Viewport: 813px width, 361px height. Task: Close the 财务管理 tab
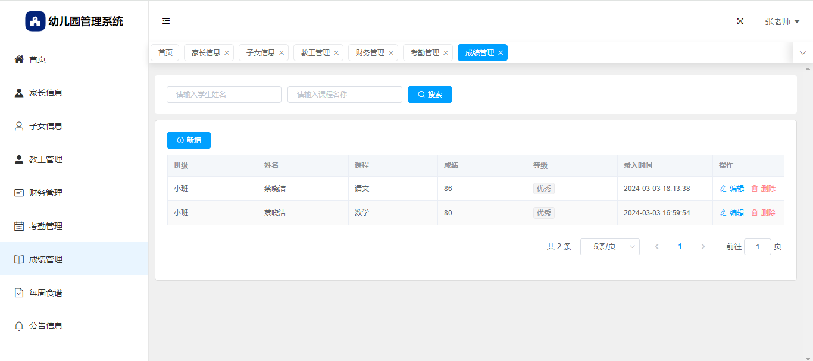coord(391,53)
